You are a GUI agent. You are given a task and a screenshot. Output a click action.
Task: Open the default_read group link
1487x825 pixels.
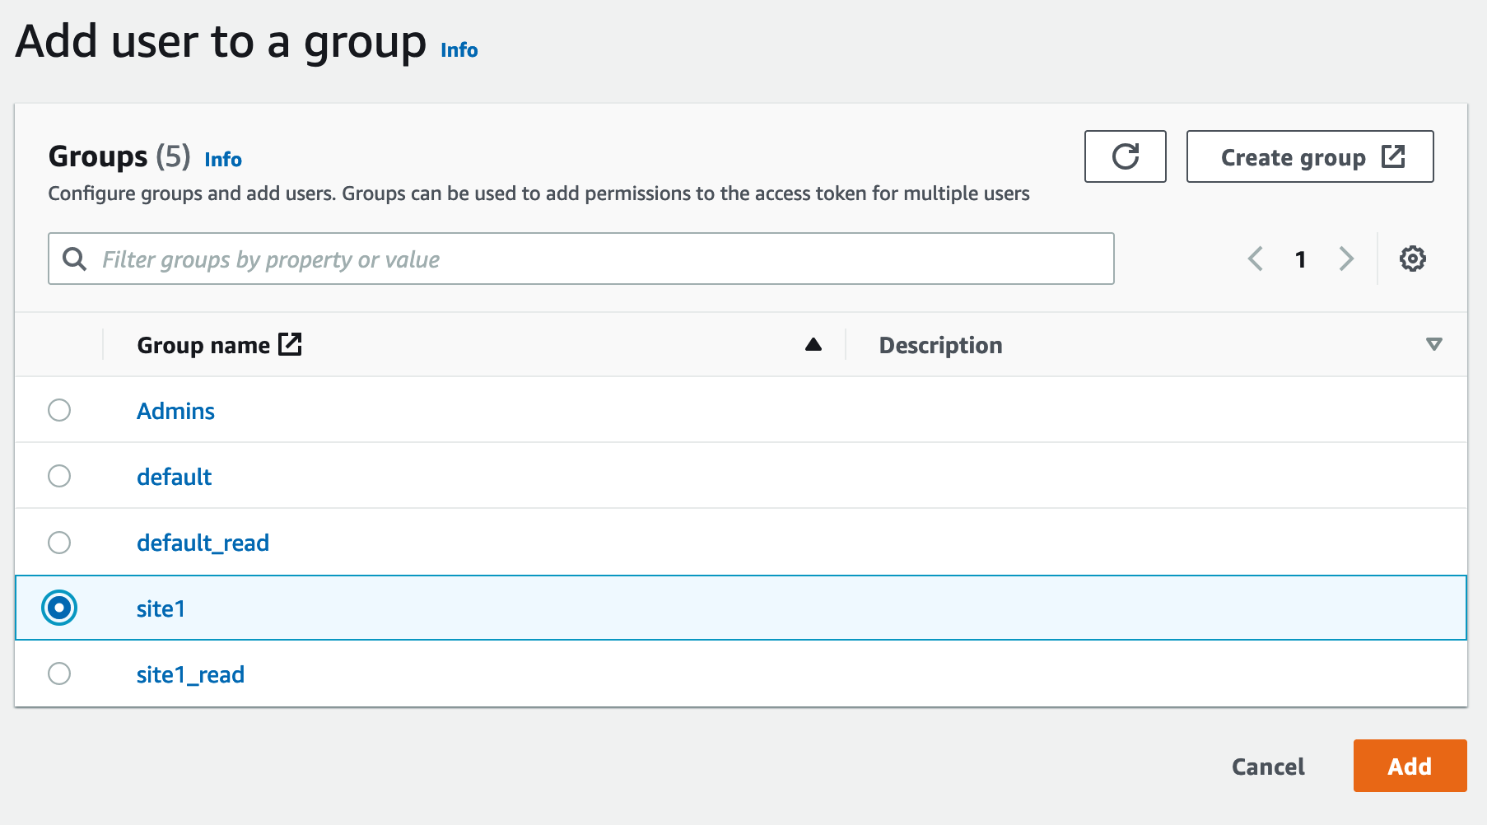pos(203,543)
